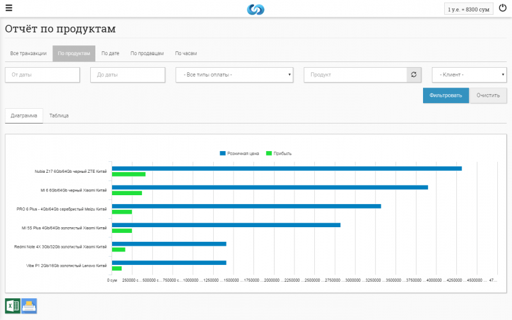This screenshot has width=512, height=320.
Task: Focus the Продукт search field
Action: pos(355,75)
